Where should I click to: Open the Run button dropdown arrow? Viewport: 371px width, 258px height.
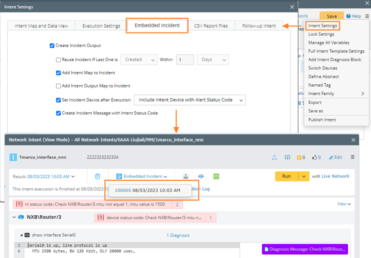point(304,176)
